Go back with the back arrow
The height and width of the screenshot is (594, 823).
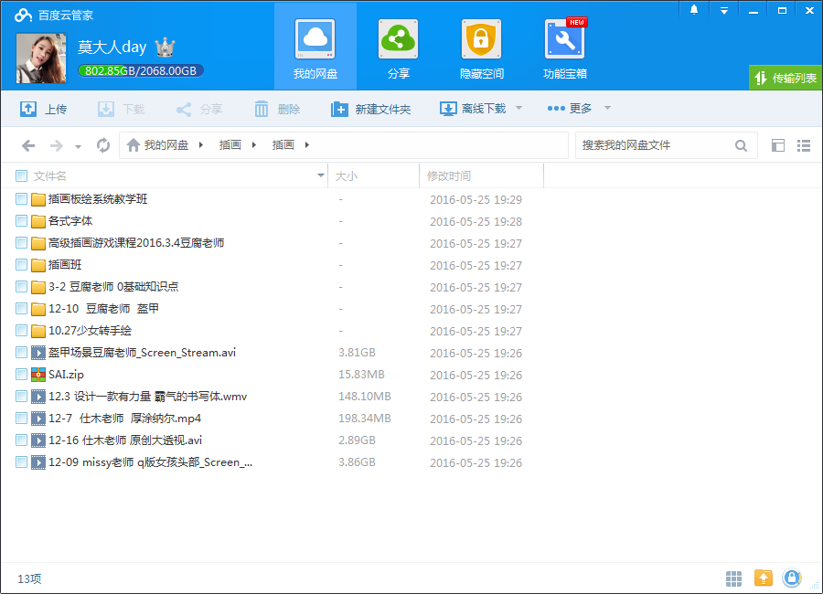(28, 145)
